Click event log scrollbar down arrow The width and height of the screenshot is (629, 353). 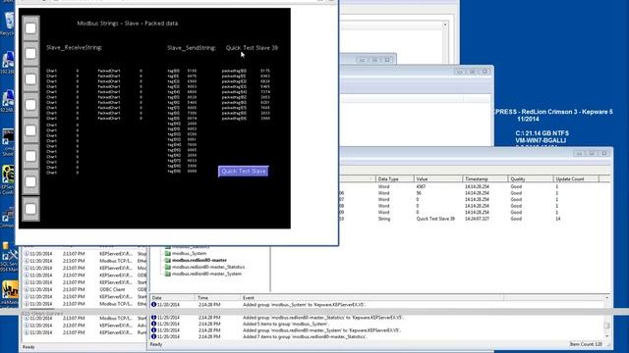pos(607,336)
